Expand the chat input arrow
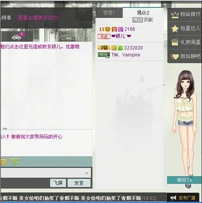Screen dimensions: 202x203 (87, 173)
